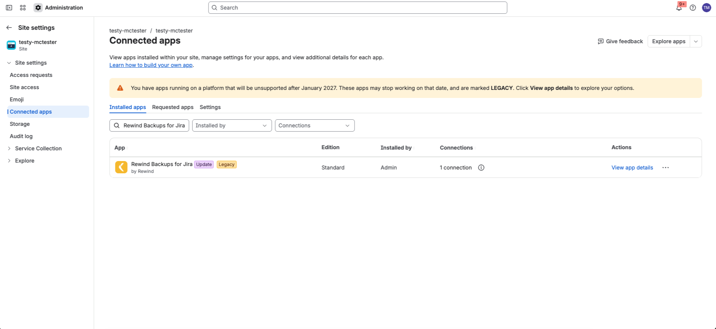
Task: Show connection info icon for Rewind
Action: click(x=481, y=168)
